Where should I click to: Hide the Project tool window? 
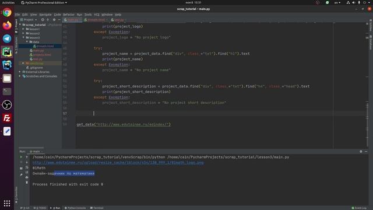[59, 20]
